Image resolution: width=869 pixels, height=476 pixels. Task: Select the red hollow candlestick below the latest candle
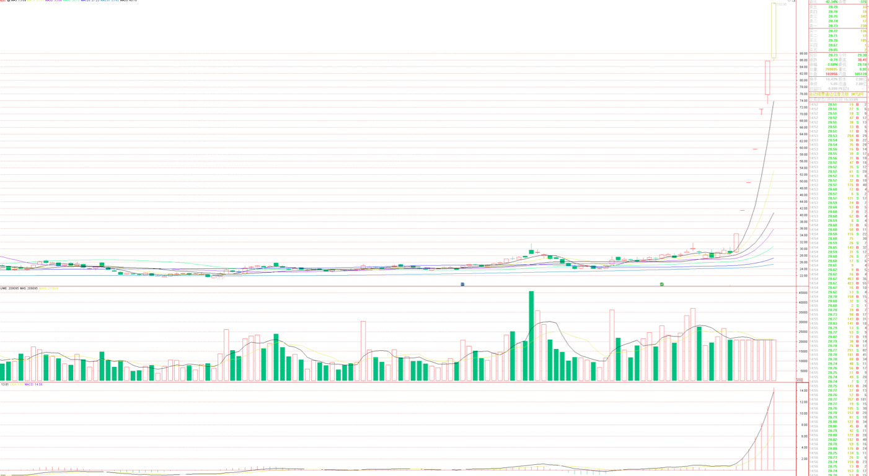click(x=767, y=77)
